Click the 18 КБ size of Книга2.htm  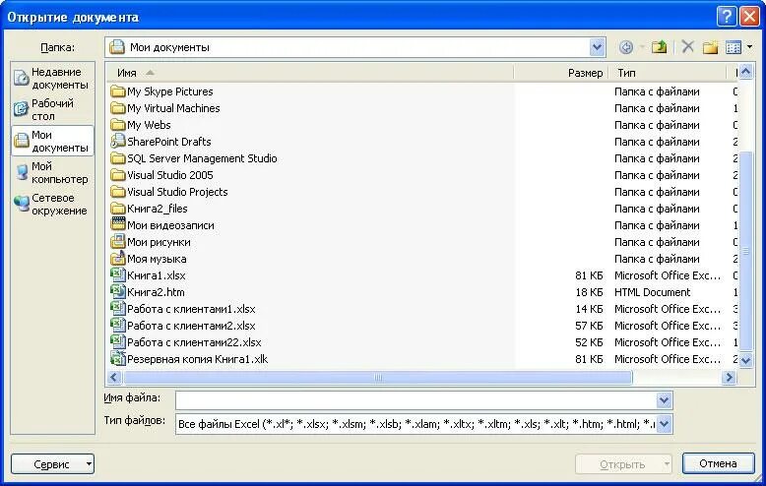click(x=589, y=292)
